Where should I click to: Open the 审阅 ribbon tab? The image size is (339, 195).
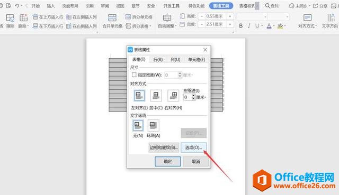click(105, 6)
